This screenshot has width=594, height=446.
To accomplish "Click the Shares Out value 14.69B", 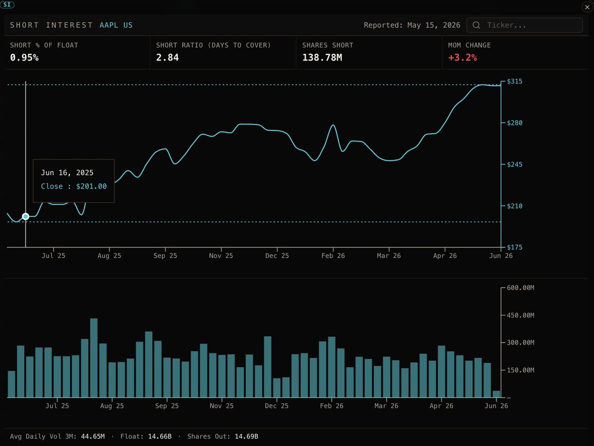I will coord(246,437).
